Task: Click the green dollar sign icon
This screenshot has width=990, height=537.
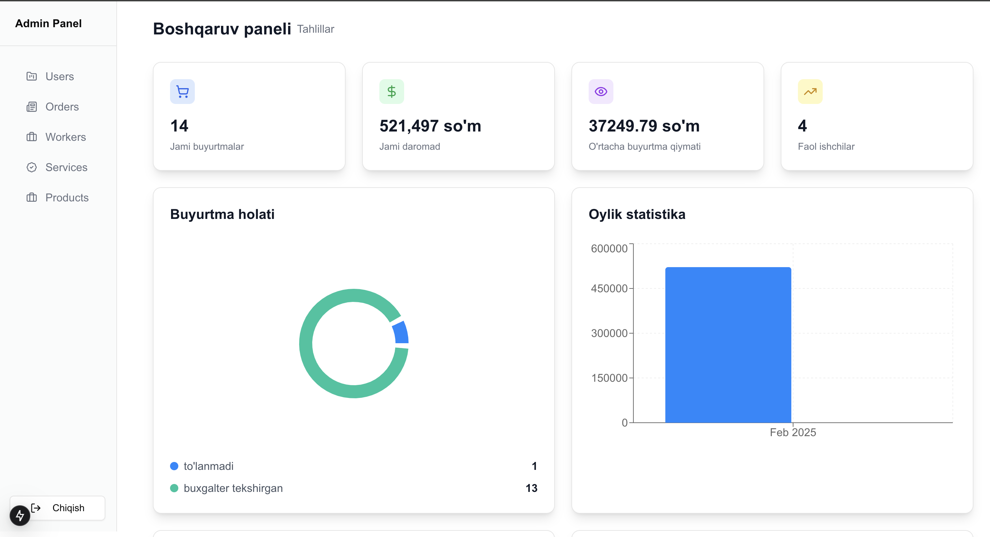Action: [x=391, y=92]
